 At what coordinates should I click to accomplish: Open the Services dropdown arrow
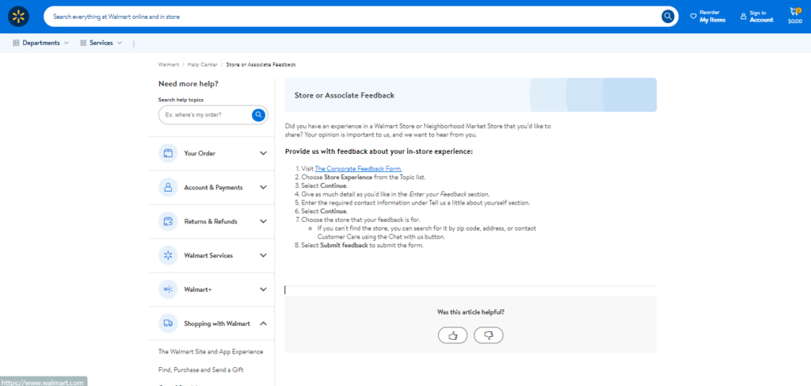point(120,43)
